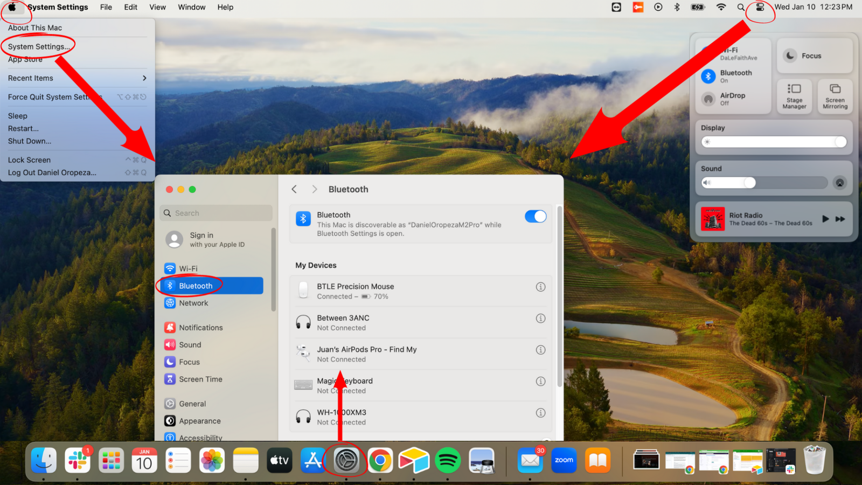This screenshot has width=862, height=485.
Task: Show info for Magic Keyboard
Action: [540, 382]
